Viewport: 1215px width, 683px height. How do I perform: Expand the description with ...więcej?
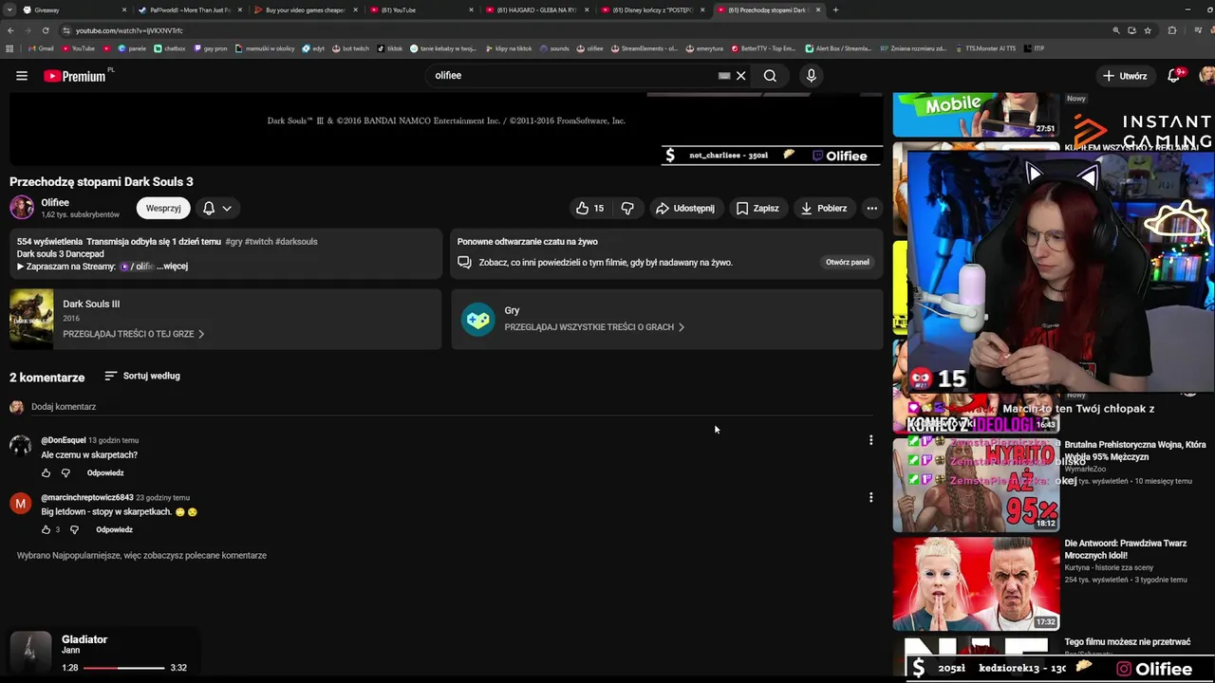[x=173, y=267]
